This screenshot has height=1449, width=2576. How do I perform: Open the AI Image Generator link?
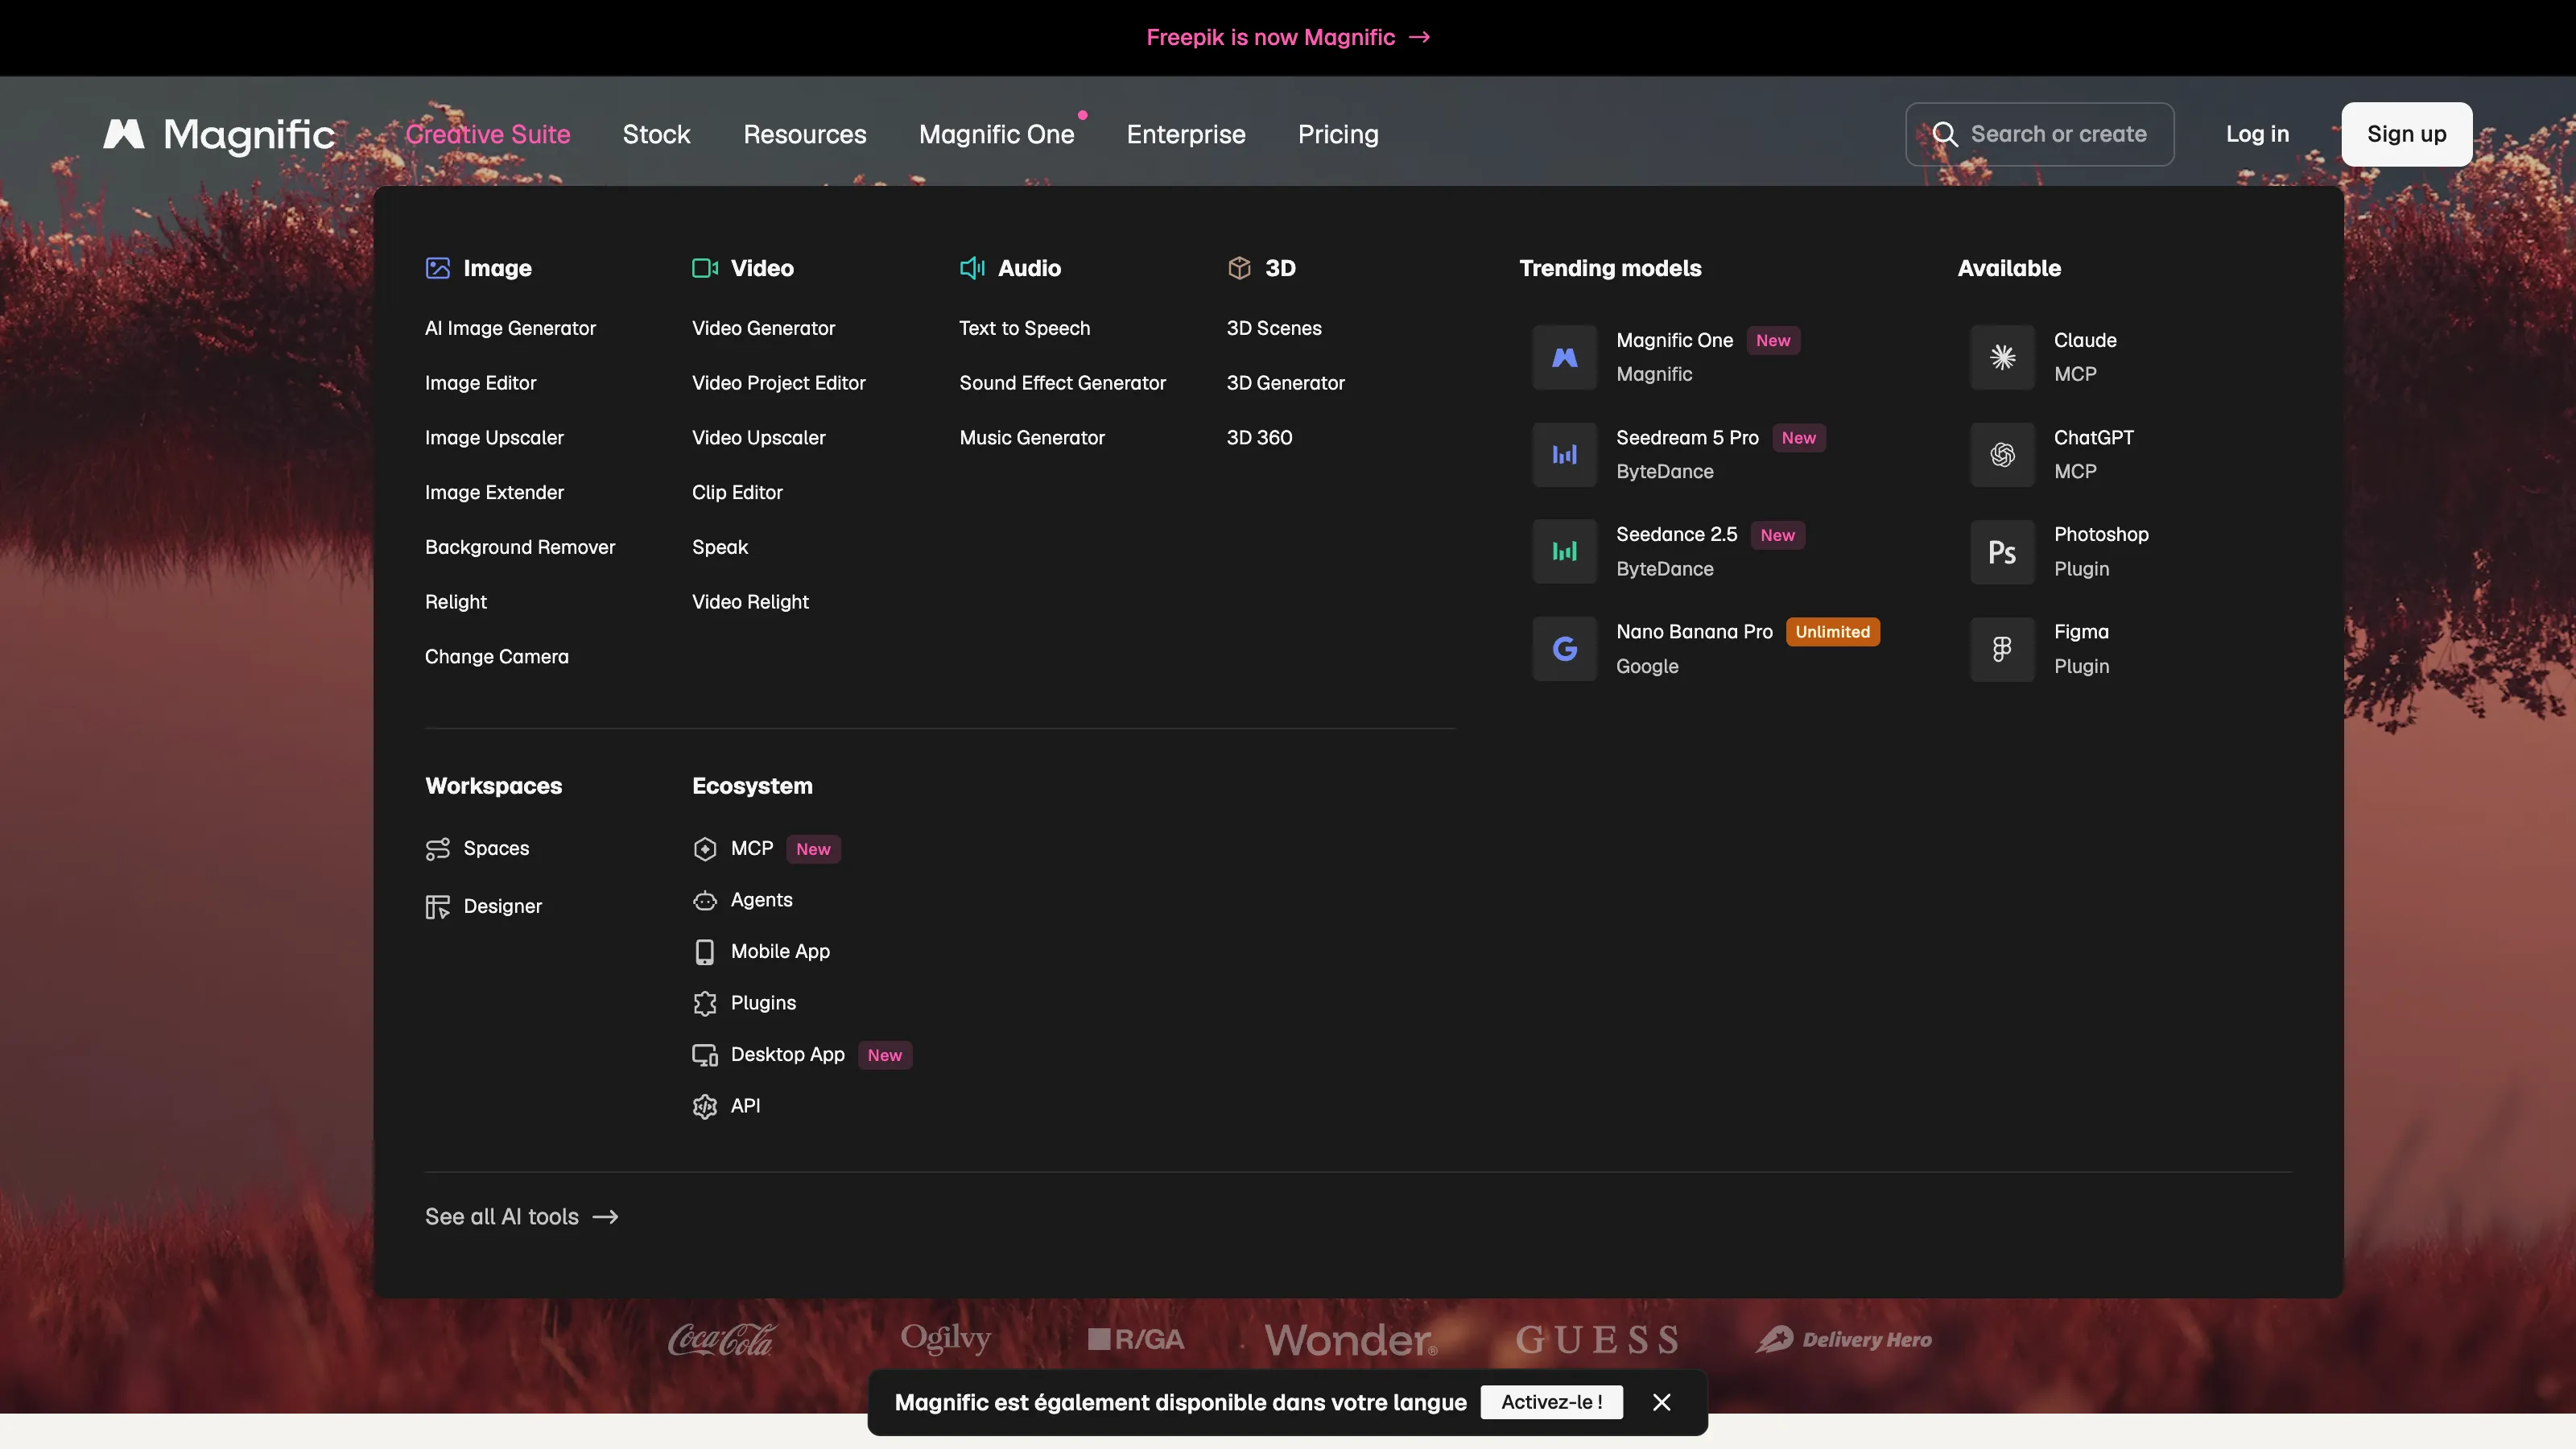point(510,328)
